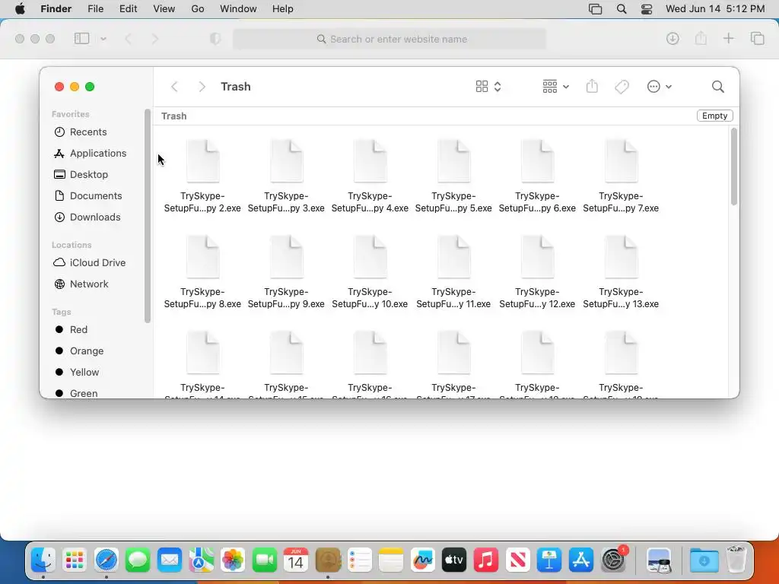Open System Settings in Dock
Screen dimensions: 779x584
coord(614,560)
